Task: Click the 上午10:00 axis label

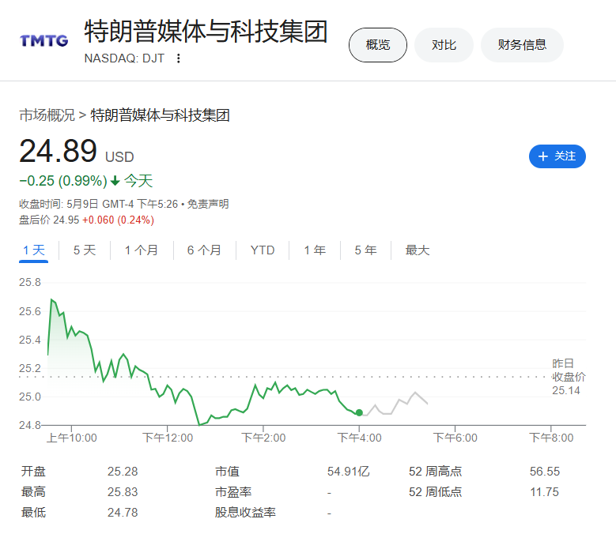Action: coord(72,438)
